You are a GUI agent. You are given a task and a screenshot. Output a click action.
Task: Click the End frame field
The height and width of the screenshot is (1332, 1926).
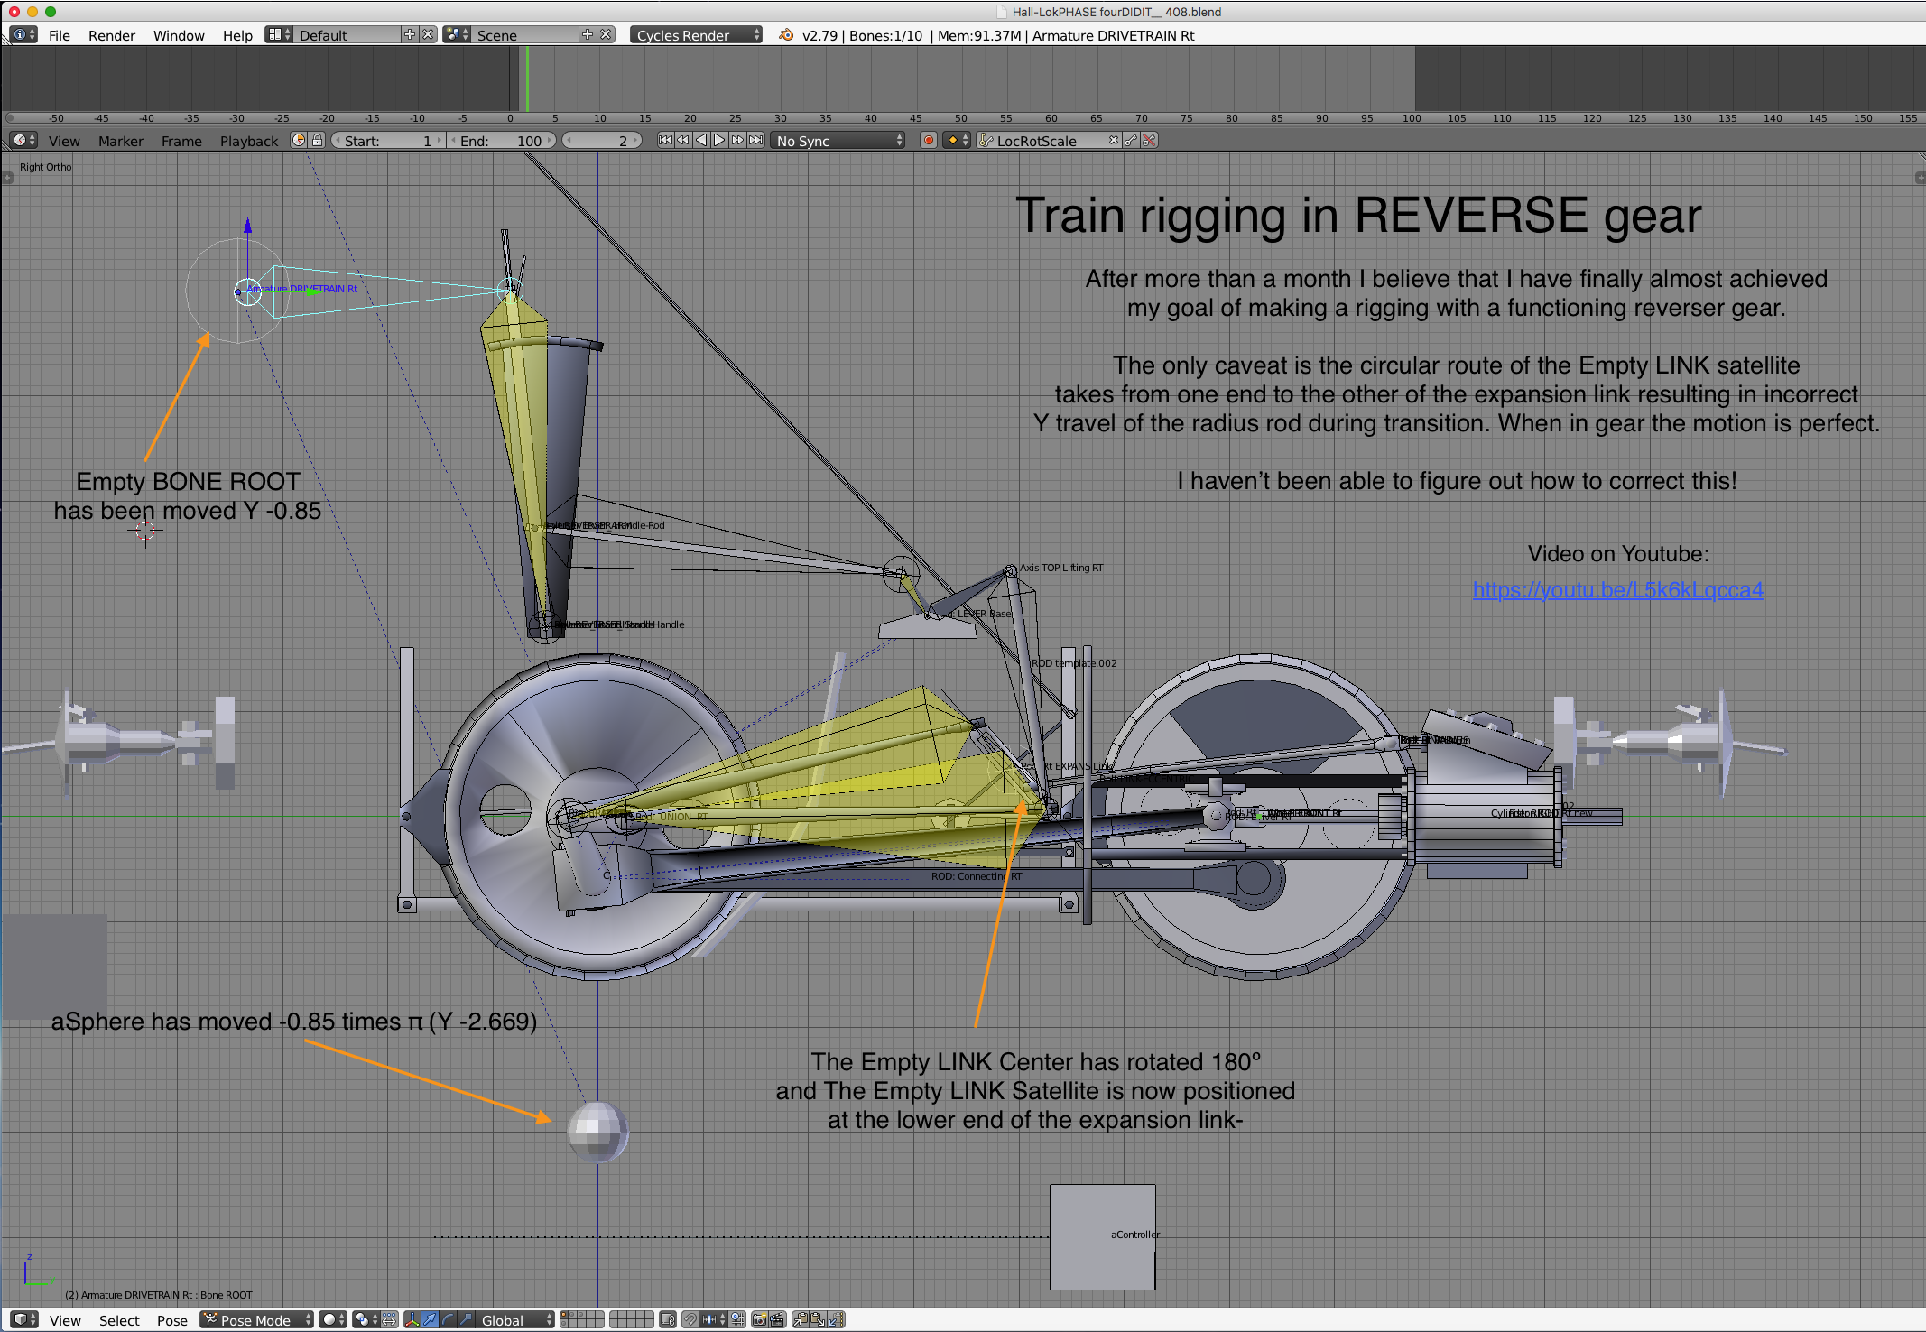[502, 141]
